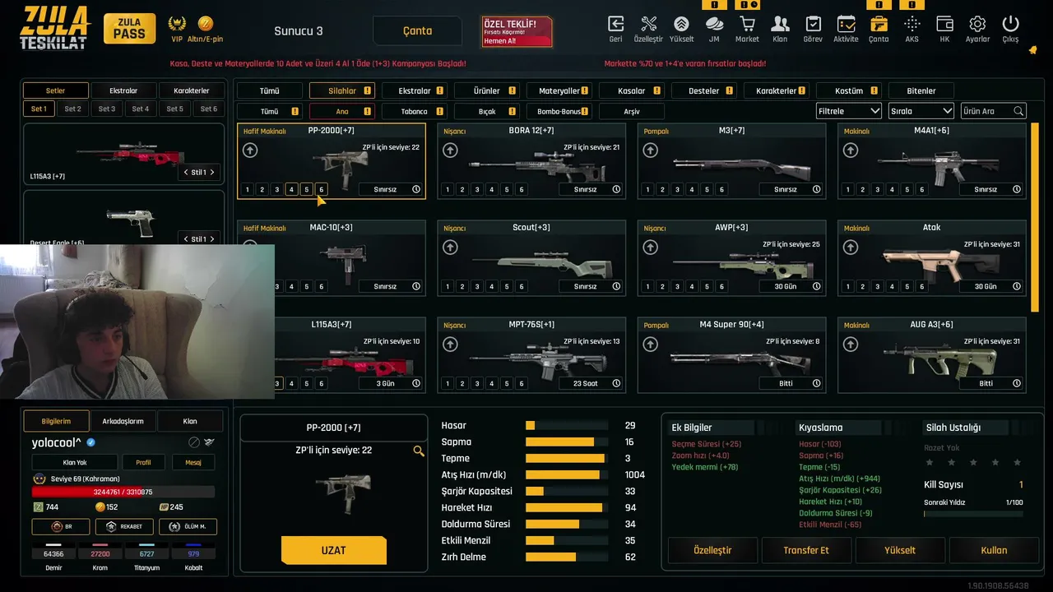Screen dimensions: 1053x592
Task: Switch to the Materyaller category tab
Action: coord(559,90)
